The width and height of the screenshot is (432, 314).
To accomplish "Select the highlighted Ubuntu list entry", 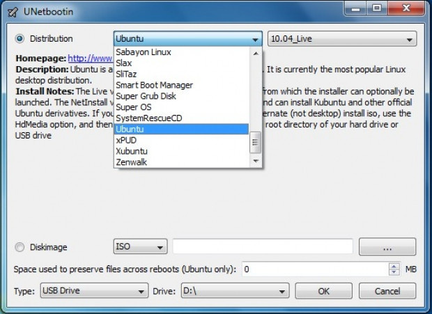I will [182, 129].
